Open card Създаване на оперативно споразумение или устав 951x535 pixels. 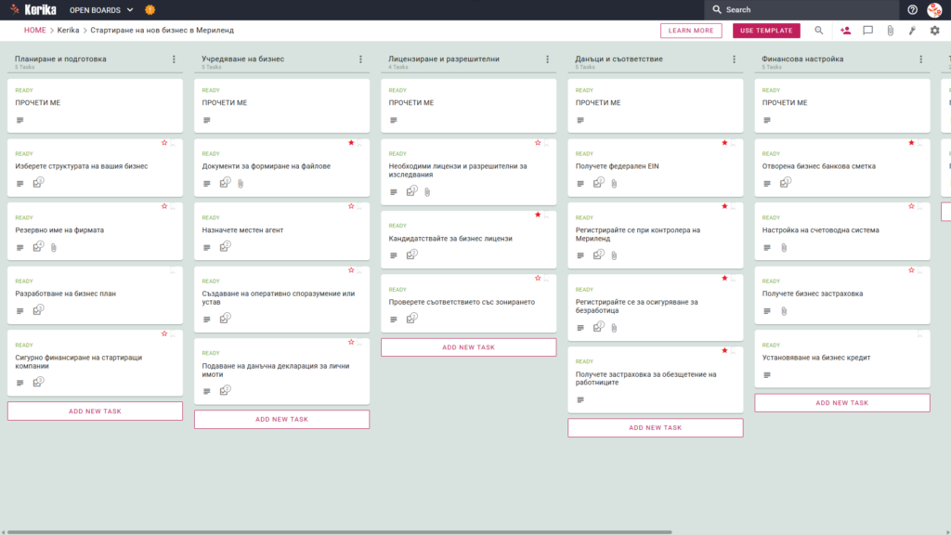(x=282, y=300)
